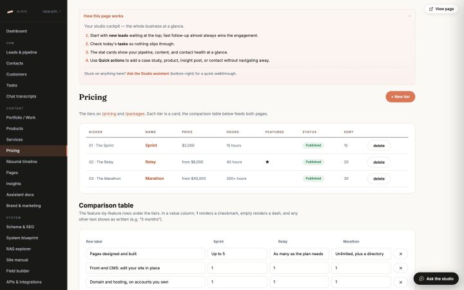The height and width of the screenshot is (290, 464).
Task: Create a new tier with + New tier
Action: point(400,97)
